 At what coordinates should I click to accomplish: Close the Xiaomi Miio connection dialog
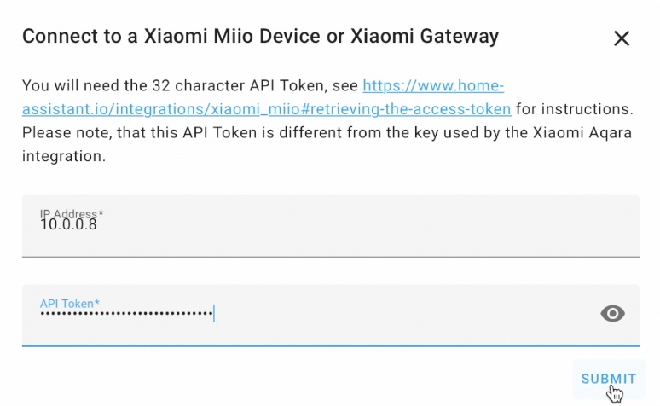click(622, 38)
